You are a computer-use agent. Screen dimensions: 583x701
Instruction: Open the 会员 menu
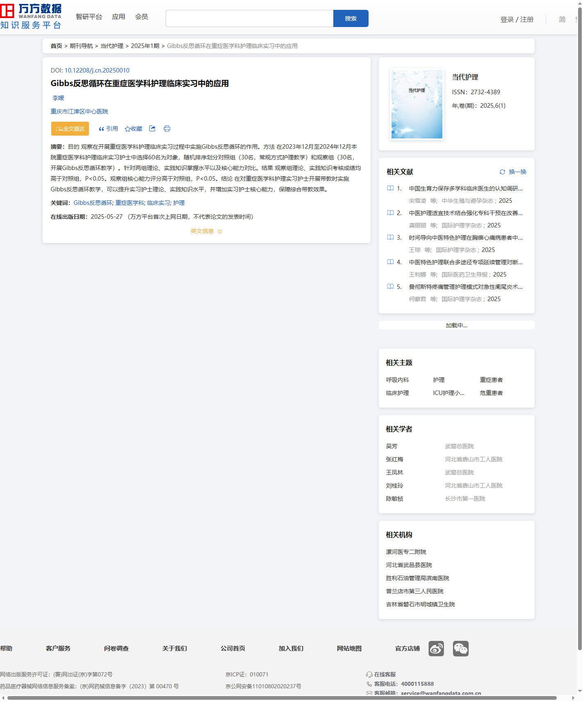(x=141, y=17)
